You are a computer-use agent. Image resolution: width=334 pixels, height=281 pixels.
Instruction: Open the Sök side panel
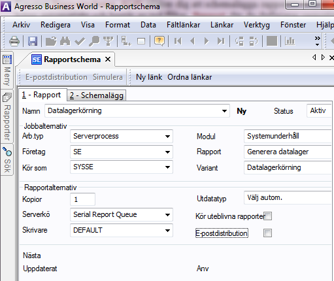(7, 159)
